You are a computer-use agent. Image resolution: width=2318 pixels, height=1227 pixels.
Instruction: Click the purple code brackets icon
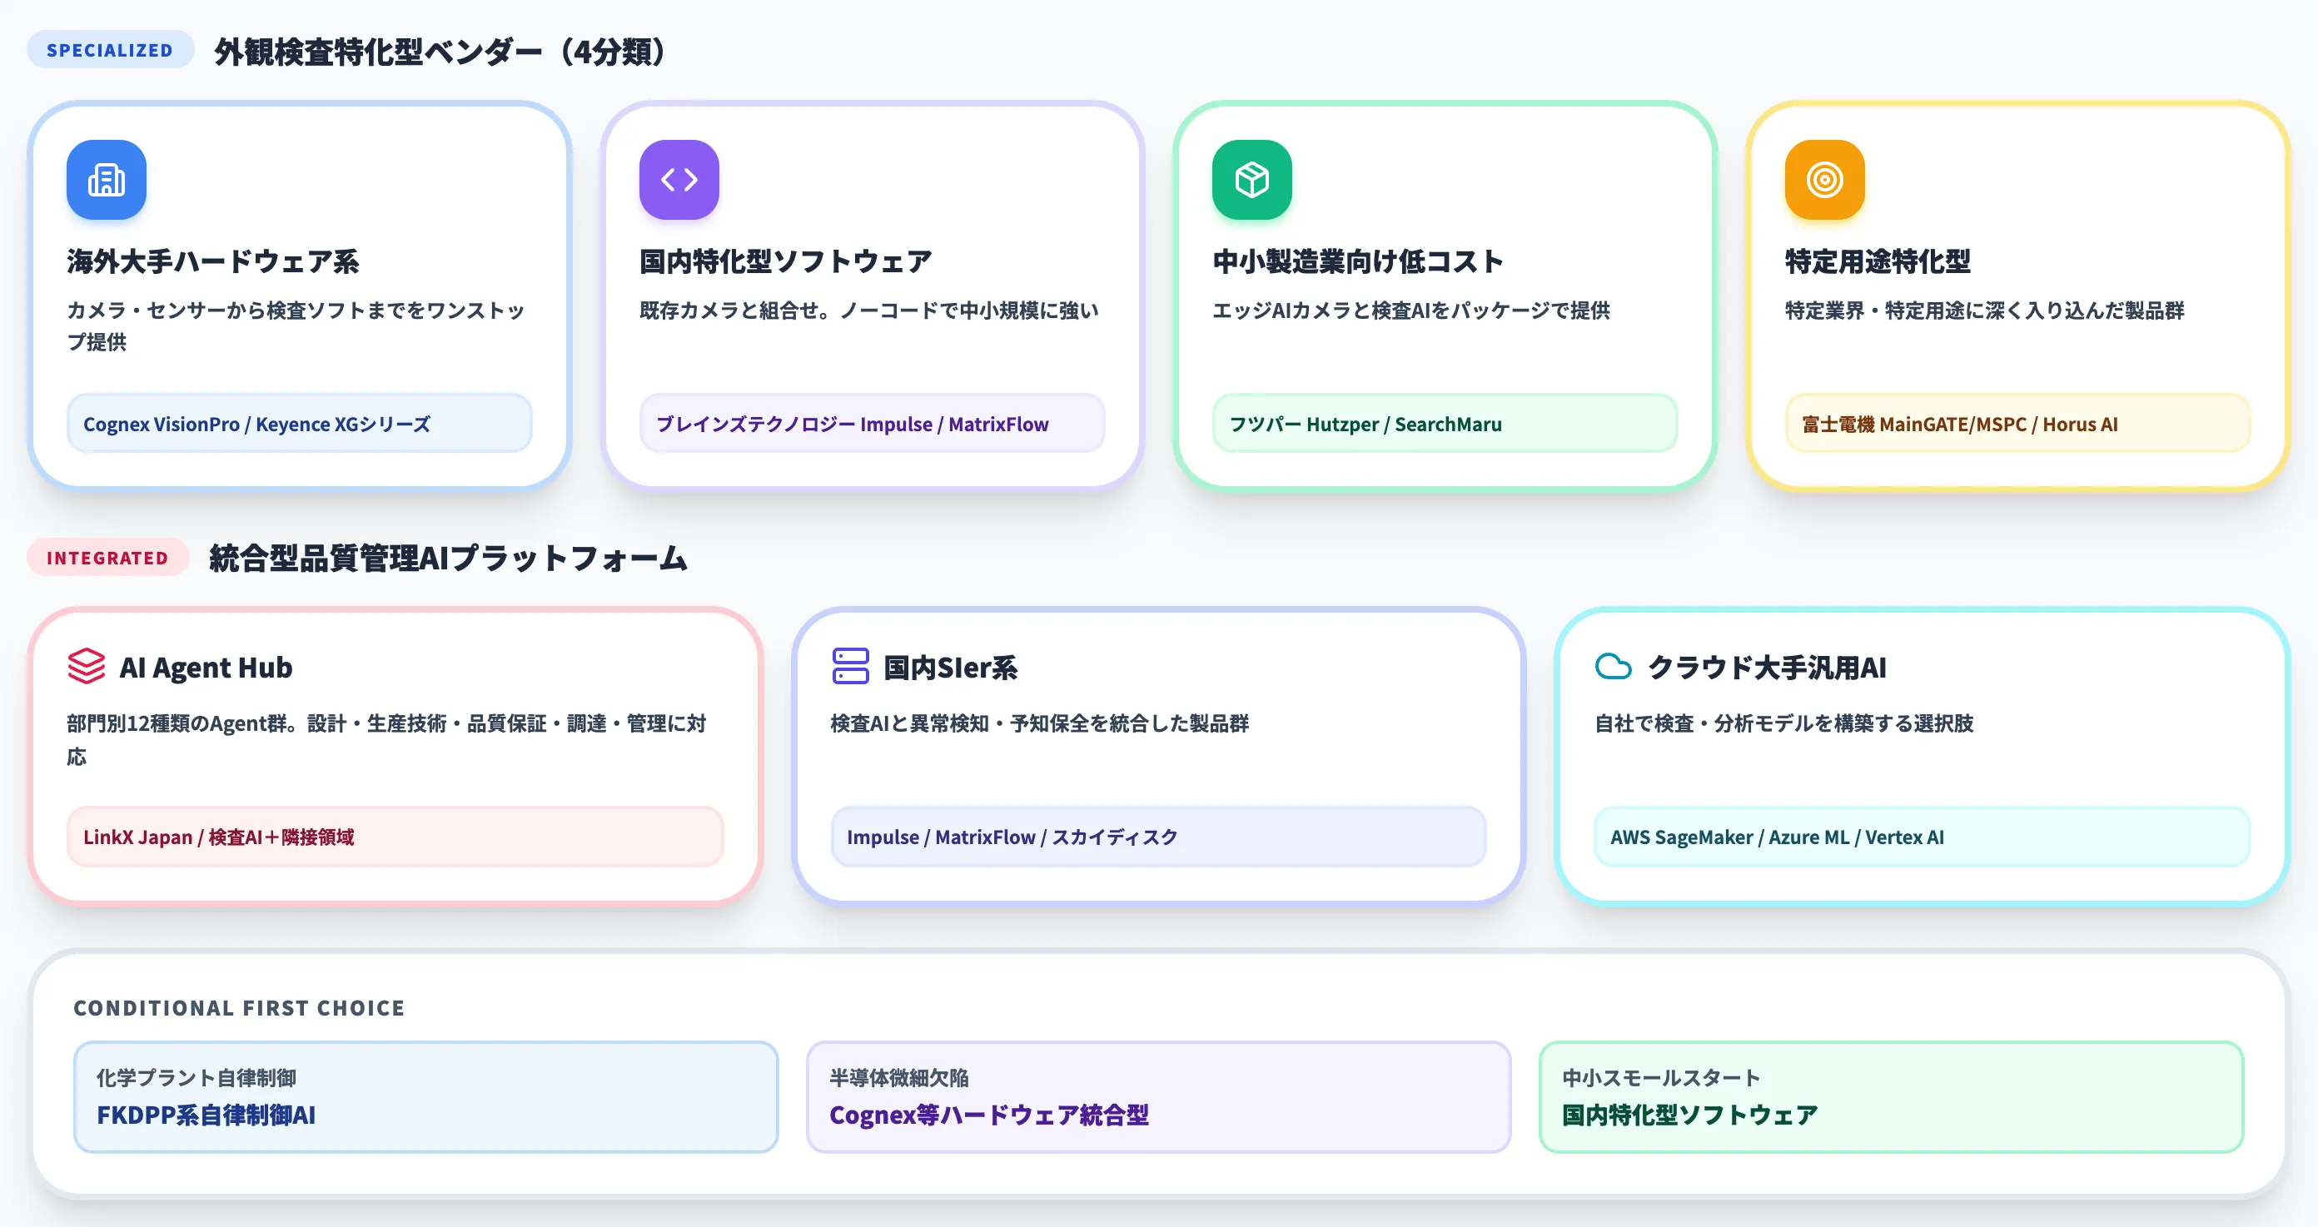point(679,180)
